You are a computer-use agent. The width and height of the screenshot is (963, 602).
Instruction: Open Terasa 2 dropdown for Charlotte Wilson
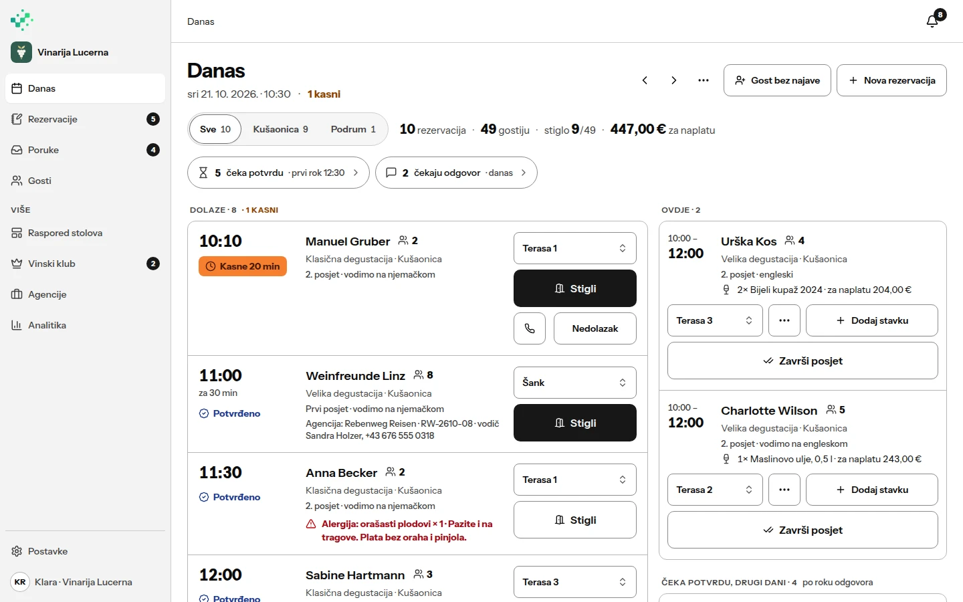pyautogui.click(x=715, y=490)
